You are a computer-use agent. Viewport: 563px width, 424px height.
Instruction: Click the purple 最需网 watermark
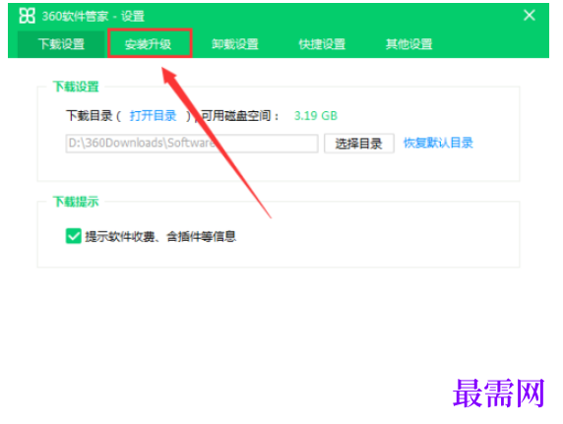(x=498, y=394)
